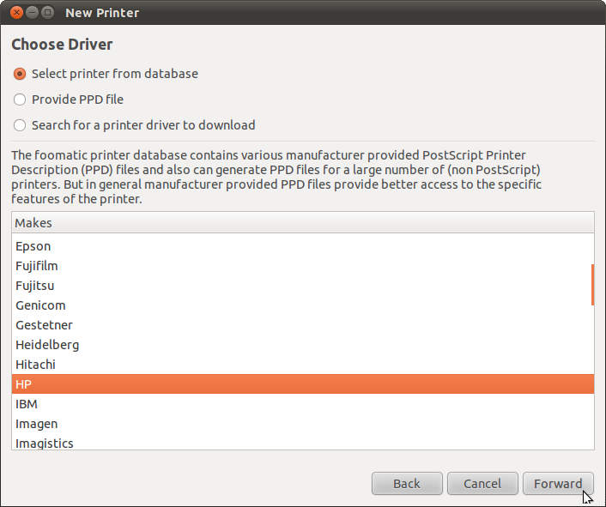Select the highlighted HP entry

[x=303, y=384]
